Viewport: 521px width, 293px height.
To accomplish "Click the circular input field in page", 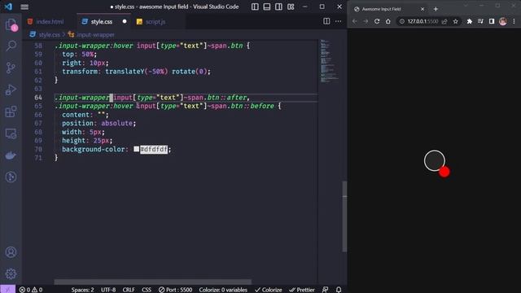I will pyautogui.click(x=434, y=160).
